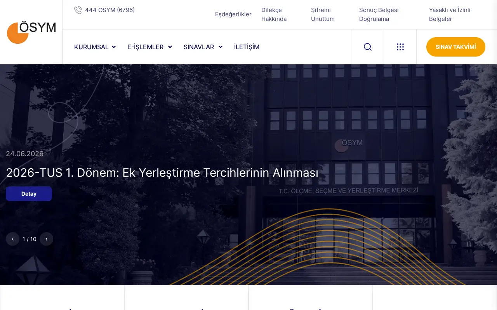497x310 pixels.
Task: Click the 1 / 10 slide counter
Action: point(30,239)
